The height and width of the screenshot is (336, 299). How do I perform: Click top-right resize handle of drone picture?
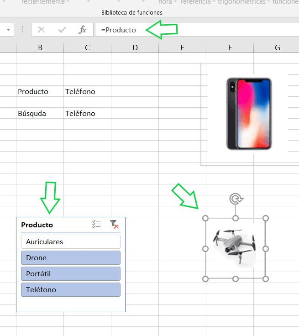pos(266,218)
